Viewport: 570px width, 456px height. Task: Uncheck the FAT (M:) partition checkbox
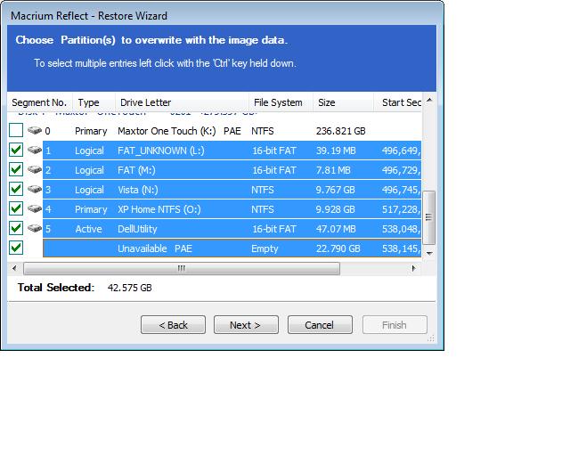16,169
